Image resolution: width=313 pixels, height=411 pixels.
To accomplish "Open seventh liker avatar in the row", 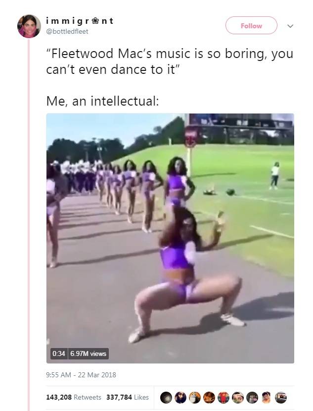I will (252, 398).
